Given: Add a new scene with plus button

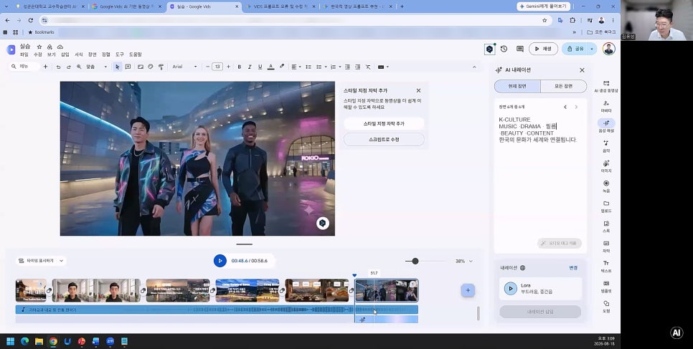Looking at the screenshot, I should 468,290.
